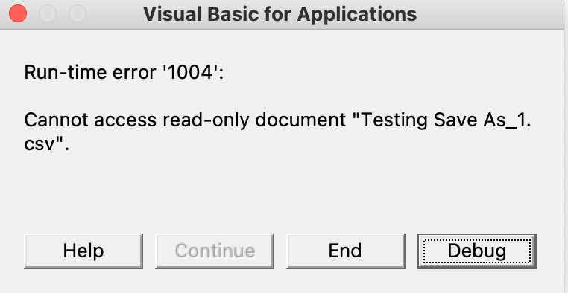Click the word 'Applications' in the title bar

pyautogui.click(x=357, y=15)
